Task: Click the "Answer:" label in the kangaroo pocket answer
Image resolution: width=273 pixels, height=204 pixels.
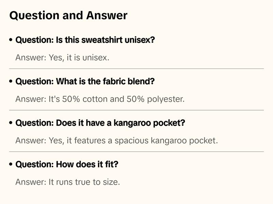Action: coord(31,141)
